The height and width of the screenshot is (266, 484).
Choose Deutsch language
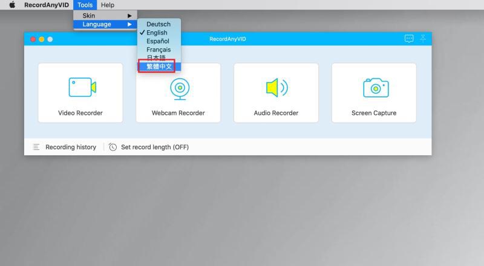(x=159, y=24)
